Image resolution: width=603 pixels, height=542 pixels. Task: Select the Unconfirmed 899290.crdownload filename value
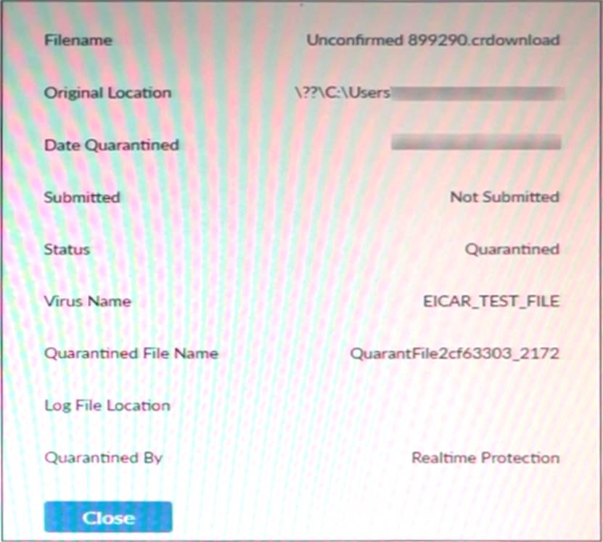433,40
